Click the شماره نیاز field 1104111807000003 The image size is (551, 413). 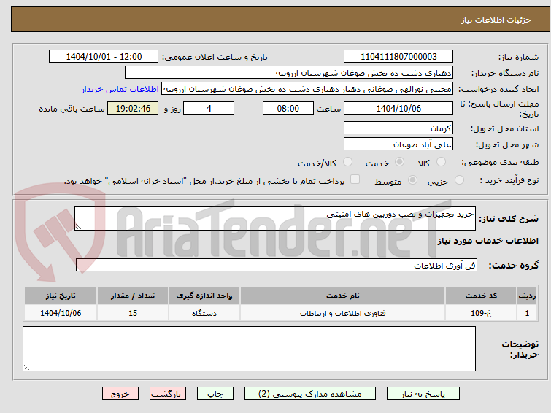(x=398, y=57)
